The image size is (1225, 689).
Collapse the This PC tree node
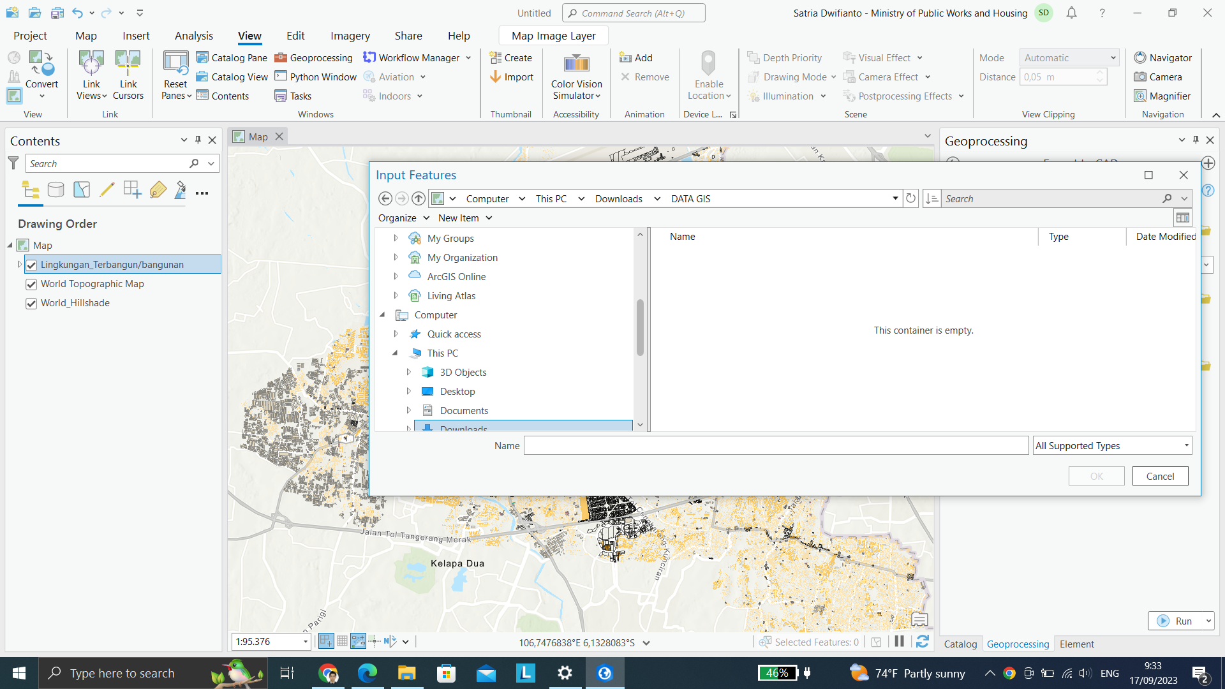tap(394, 353)
